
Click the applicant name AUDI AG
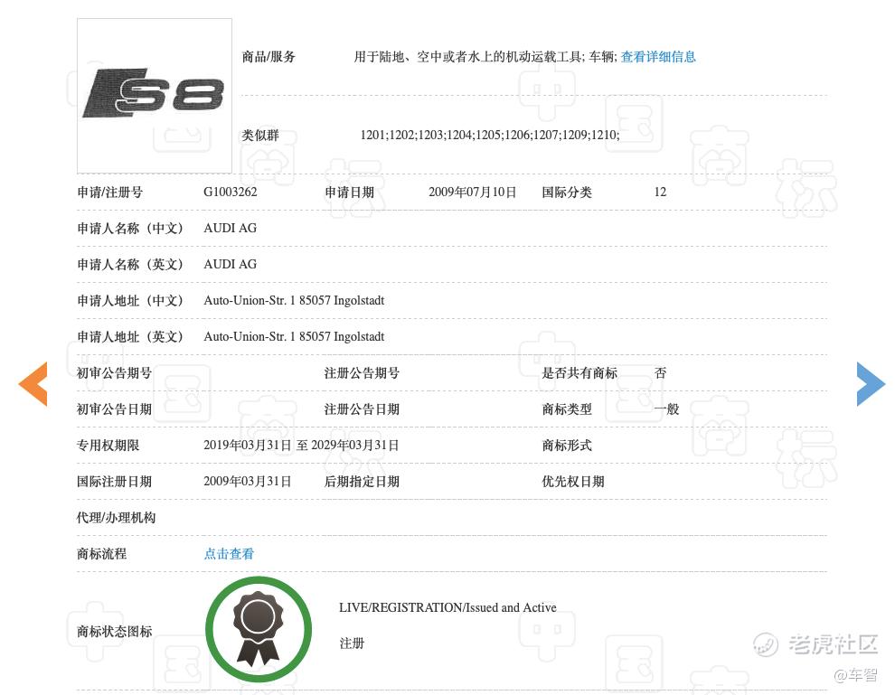pos(230,229)
